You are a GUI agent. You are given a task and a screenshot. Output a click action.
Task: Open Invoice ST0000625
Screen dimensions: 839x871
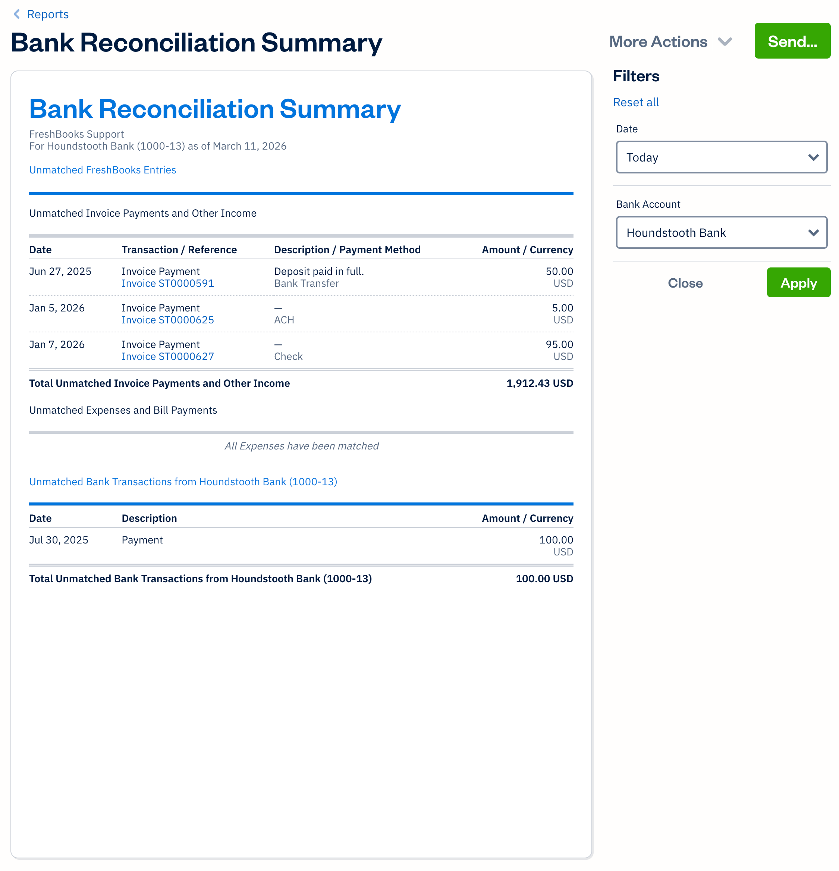click(167, 320)
